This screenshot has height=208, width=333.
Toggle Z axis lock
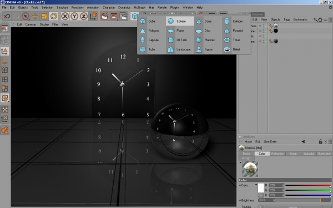(84, 16)
